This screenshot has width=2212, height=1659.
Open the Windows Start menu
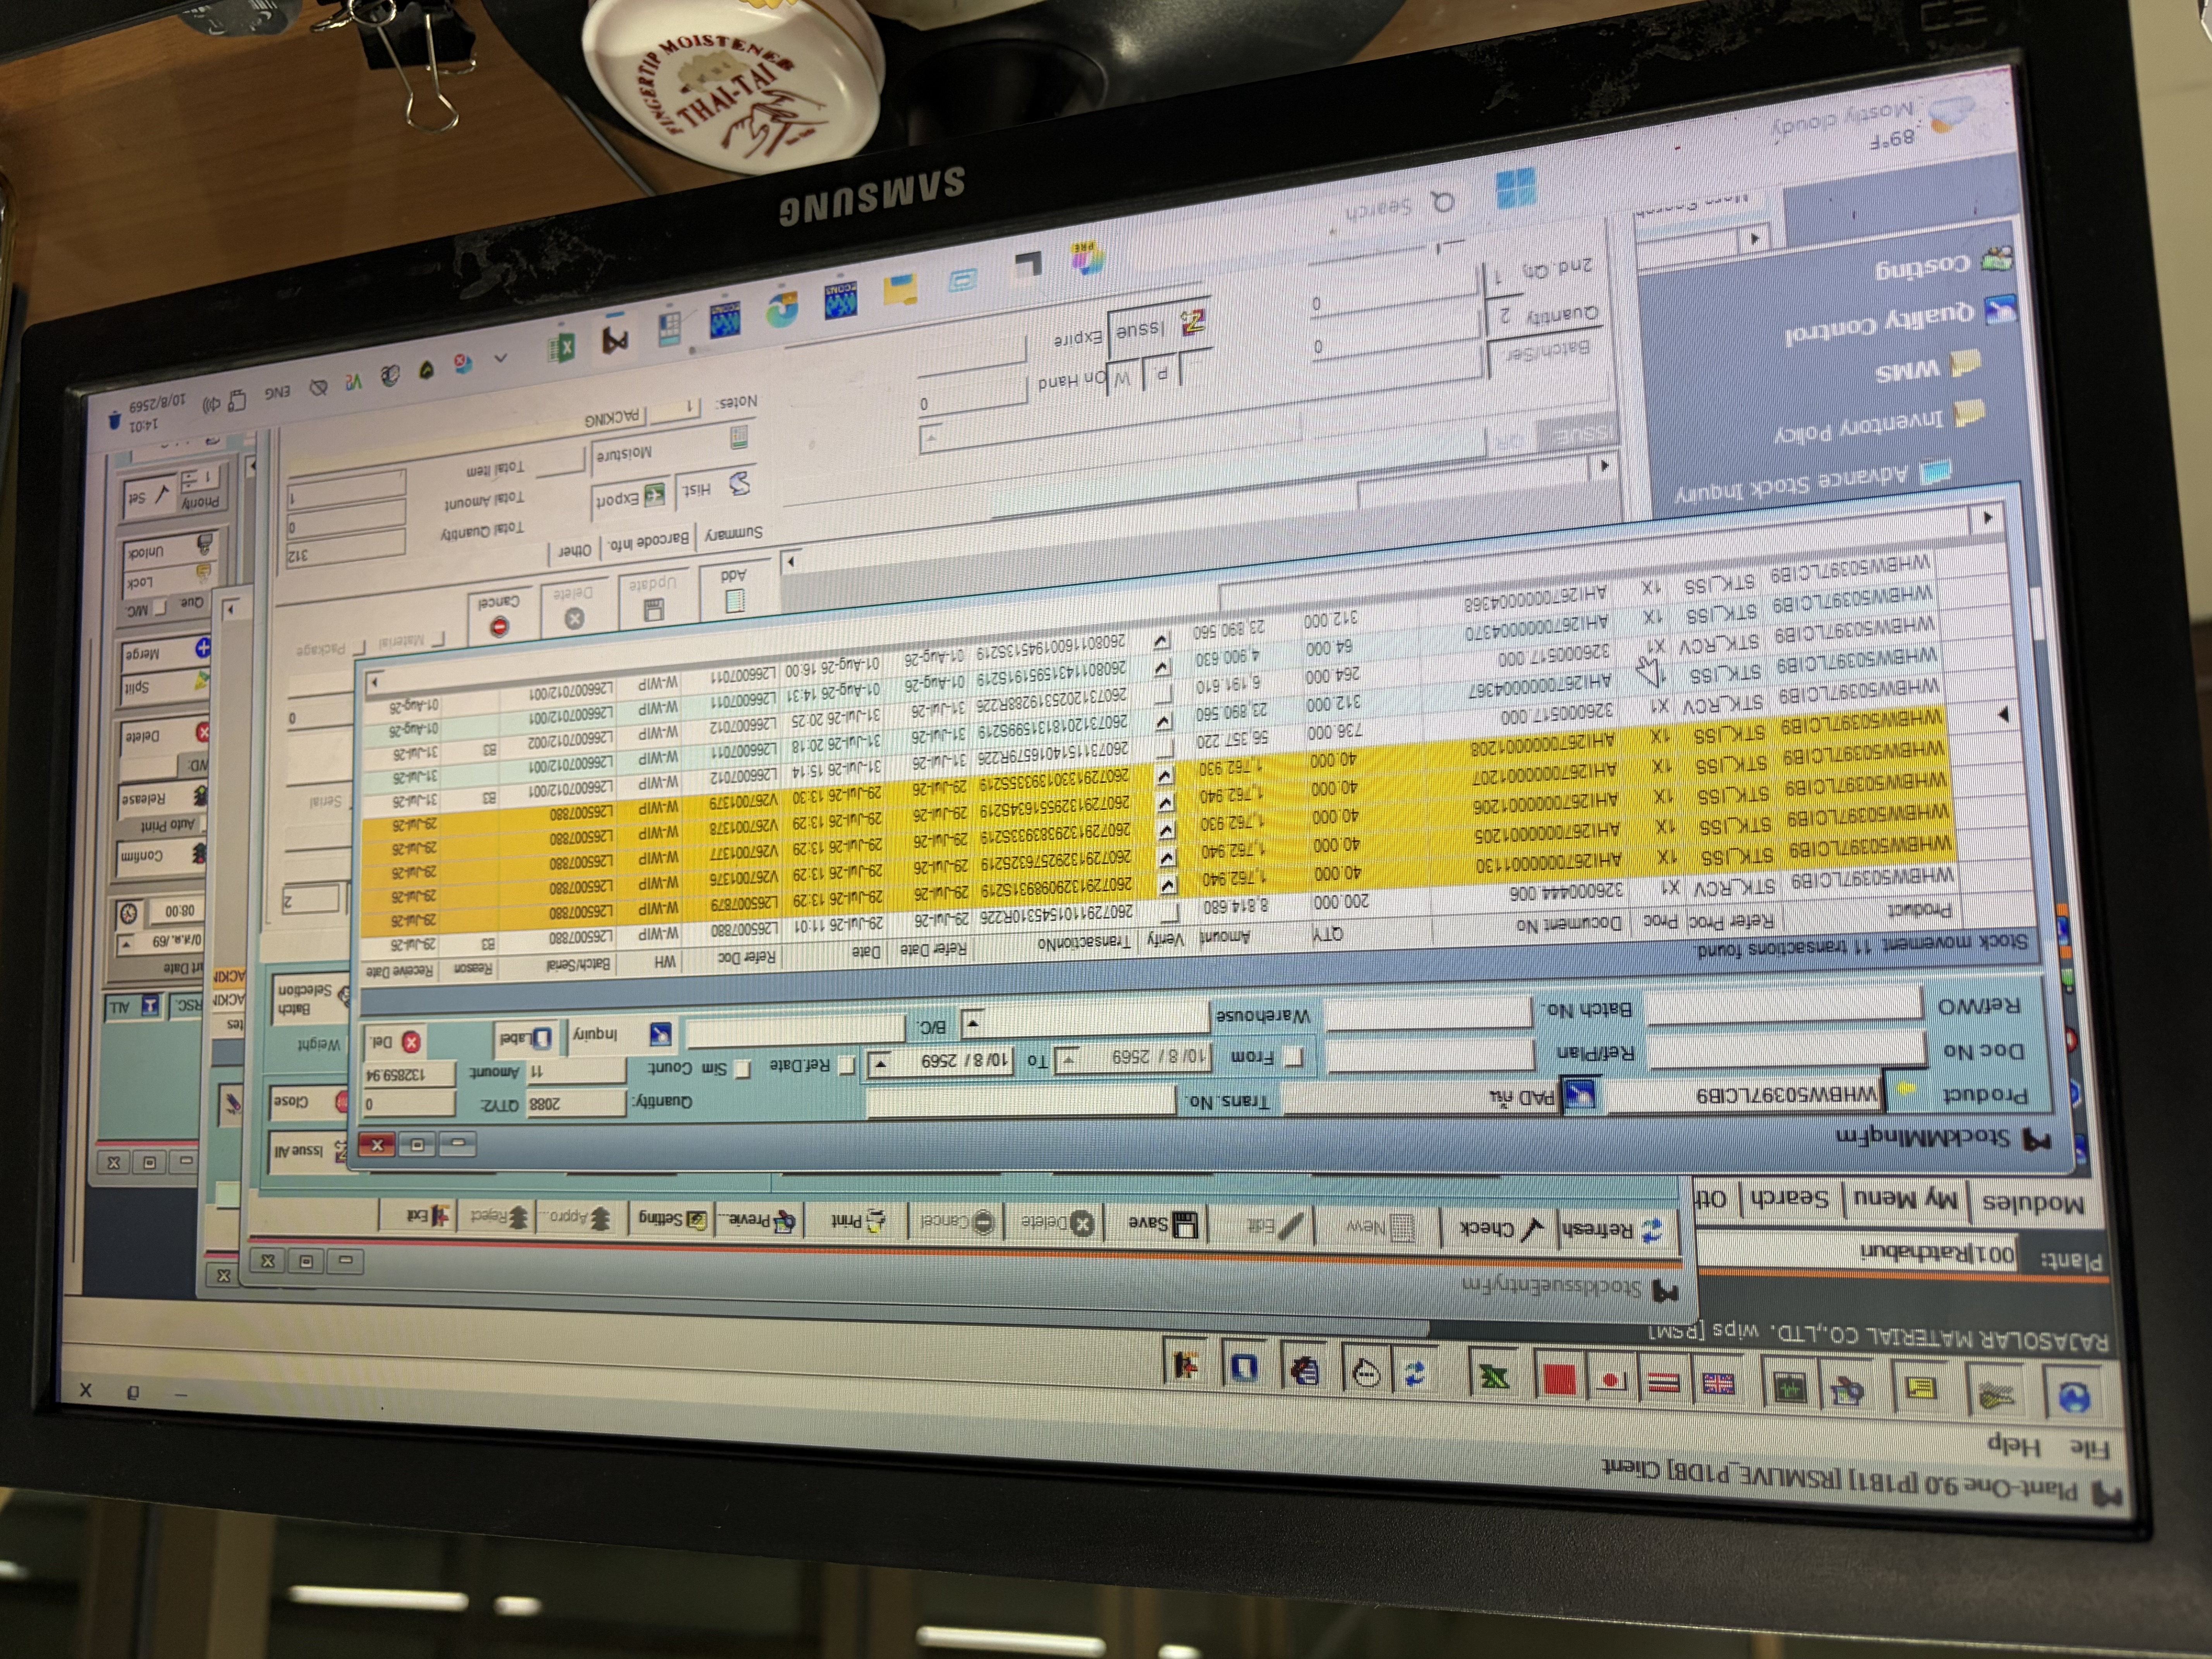tap(1516, 188)
